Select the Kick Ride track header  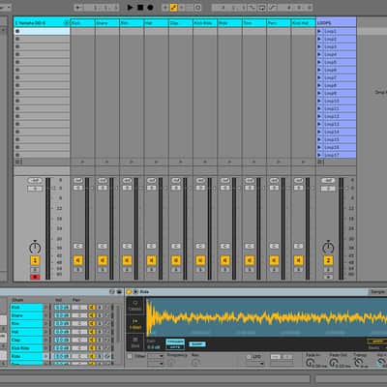coord(205,23)
